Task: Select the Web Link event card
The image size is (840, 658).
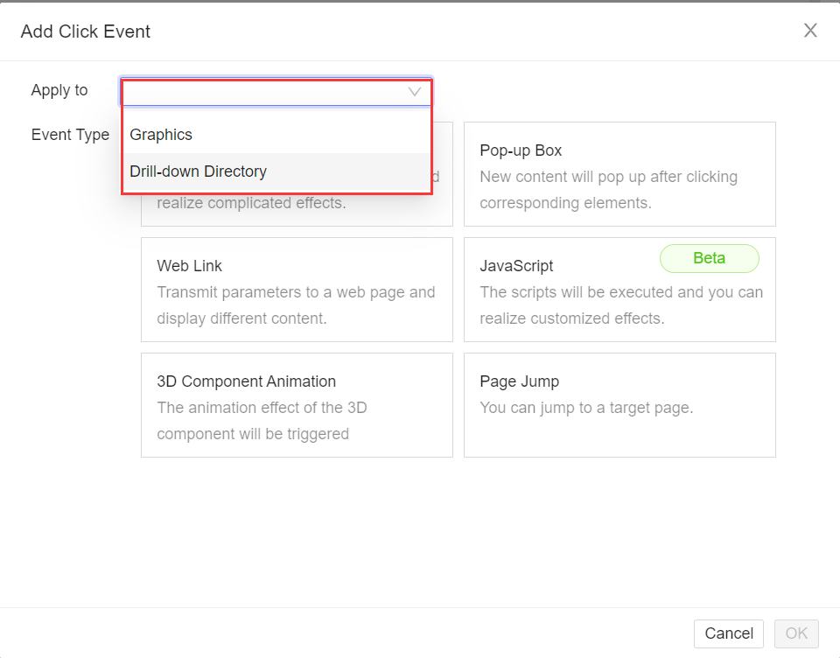Action: click(297, 290)
